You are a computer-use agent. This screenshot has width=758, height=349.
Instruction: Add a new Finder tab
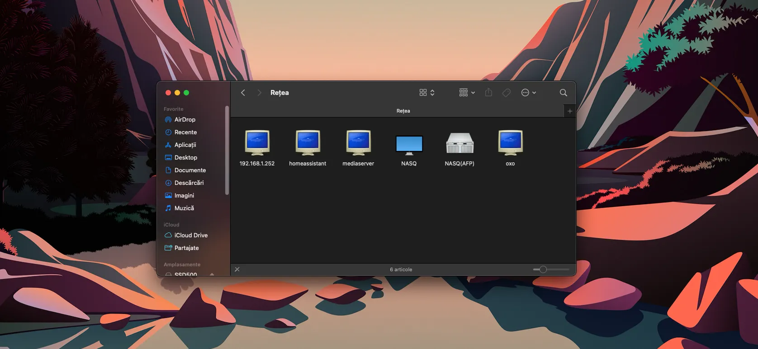(x=570, y=111)
